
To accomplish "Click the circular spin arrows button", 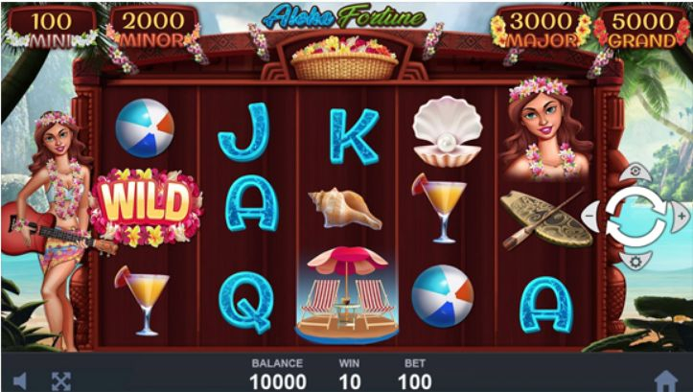I will tap(635, 217).
